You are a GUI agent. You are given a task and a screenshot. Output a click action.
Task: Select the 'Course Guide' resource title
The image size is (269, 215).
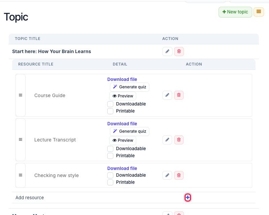pyautogui.click(x=50, y=95)
